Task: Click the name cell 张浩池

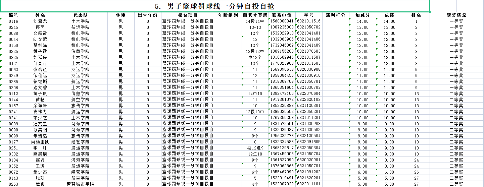Action: (40, 69)
